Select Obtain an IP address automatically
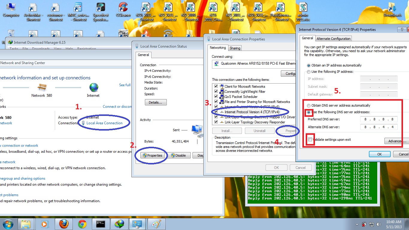Image resolution: width=409 pixels, height=230 pixels. [309, 65]
